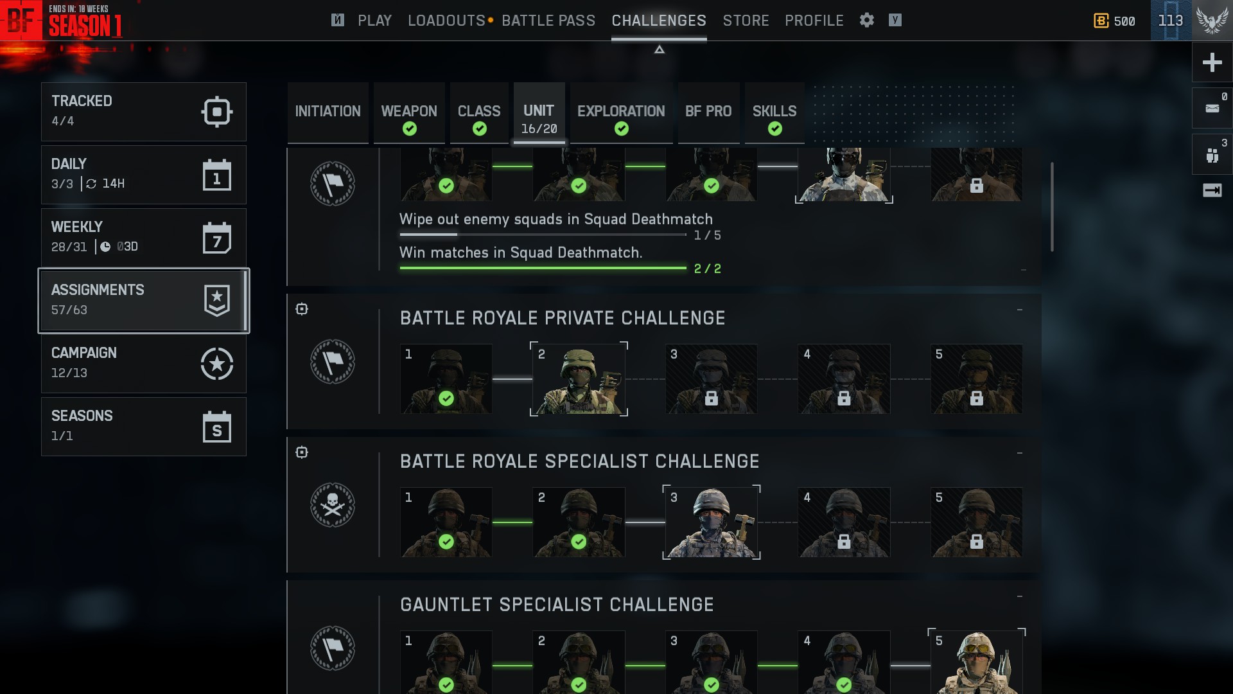Open the mail envelope icon
The image size is (1233, 694).
click(x=1212, y=108)
